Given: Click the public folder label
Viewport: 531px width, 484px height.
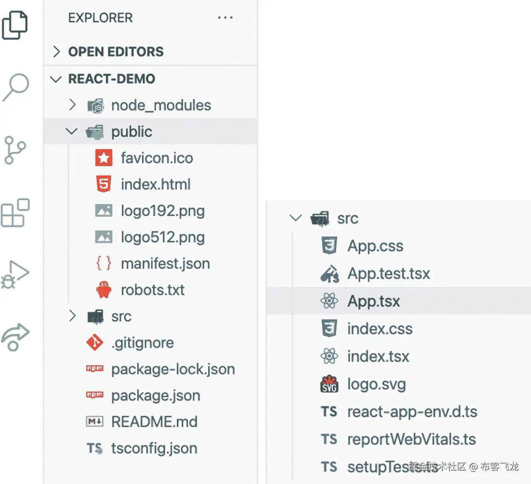Looking at the screenshot, I should click(x=131, y=132).
